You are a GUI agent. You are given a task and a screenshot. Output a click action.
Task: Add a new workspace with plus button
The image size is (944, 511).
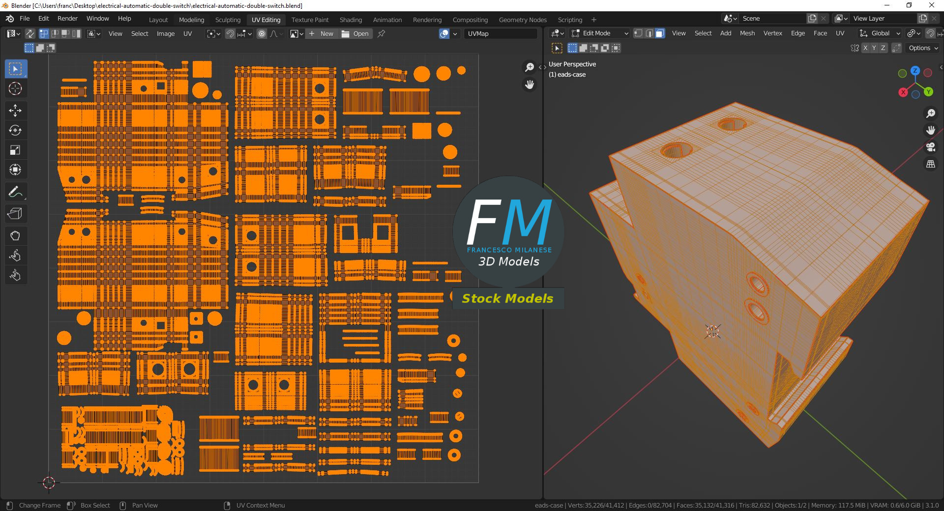pos(594,20)
